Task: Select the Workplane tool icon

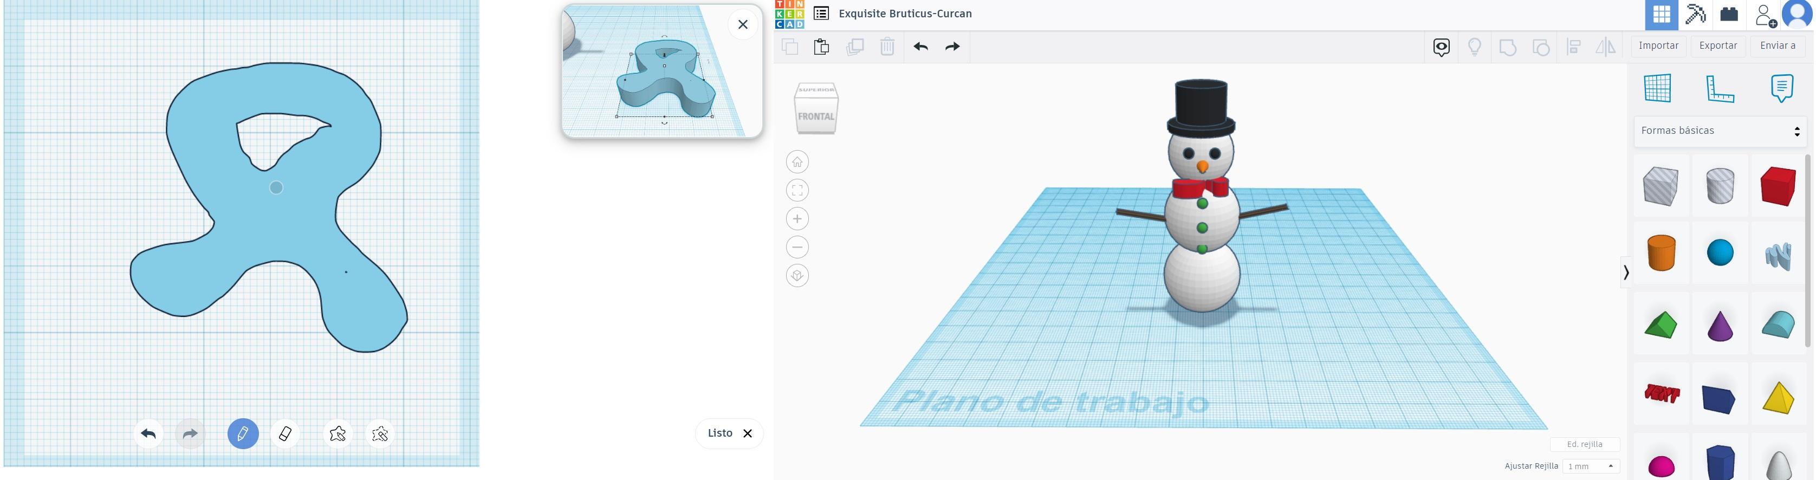Action: click(1657, 88)
